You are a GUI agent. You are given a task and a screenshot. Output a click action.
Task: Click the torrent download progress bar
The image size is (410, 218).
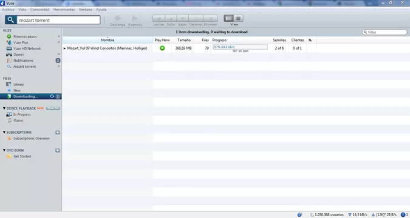click(241, 47)
